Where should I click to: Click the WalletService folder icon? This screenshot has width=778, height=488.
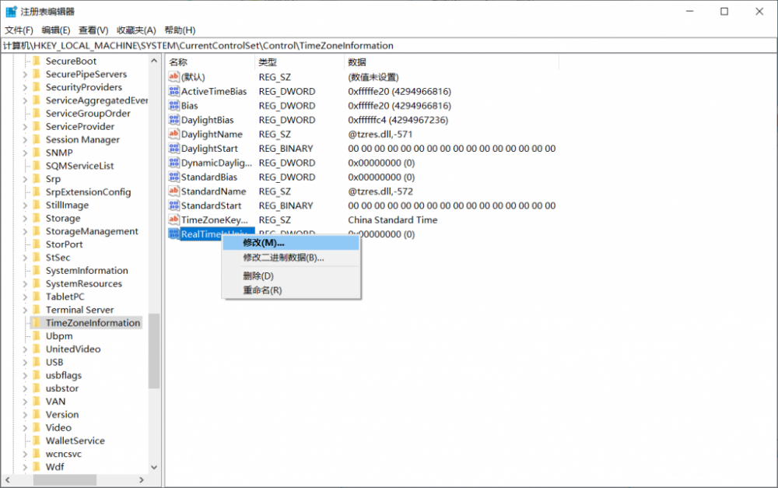click(36, 441)
